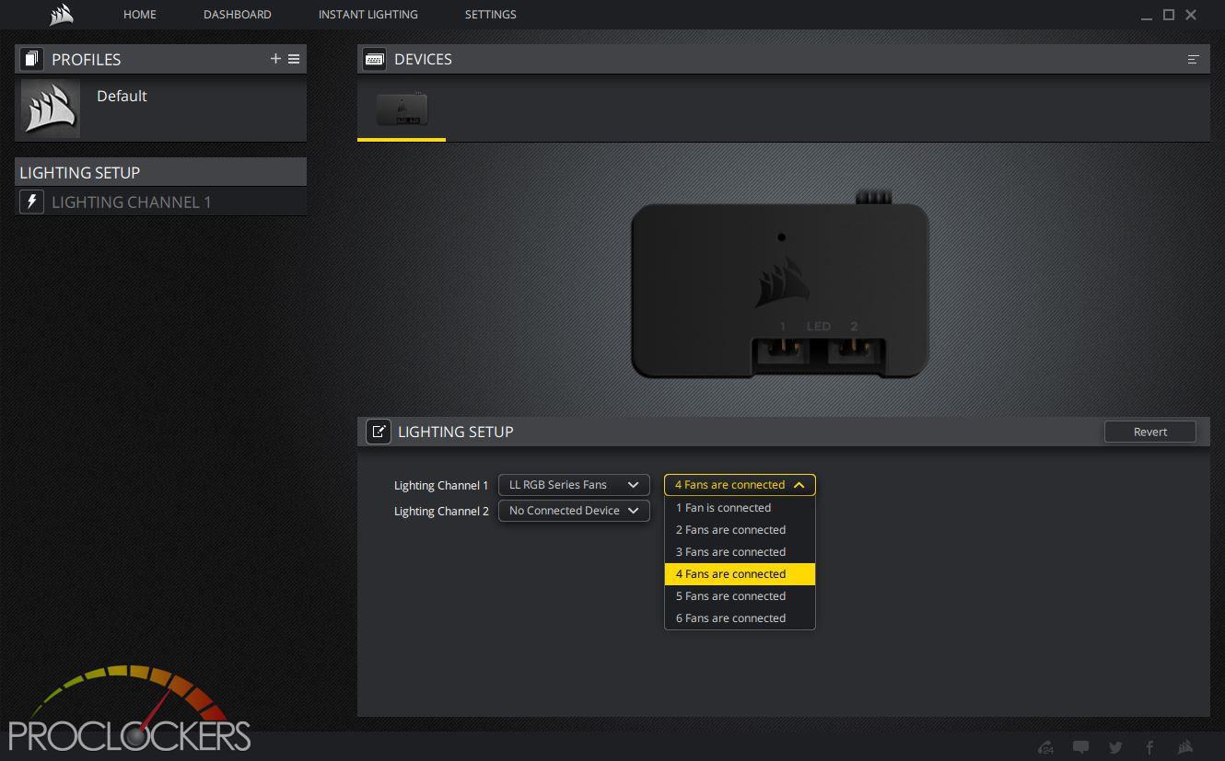Click the Corsair sails logo in the top bar
The image size is (1225, 761).
click(62, 14)
